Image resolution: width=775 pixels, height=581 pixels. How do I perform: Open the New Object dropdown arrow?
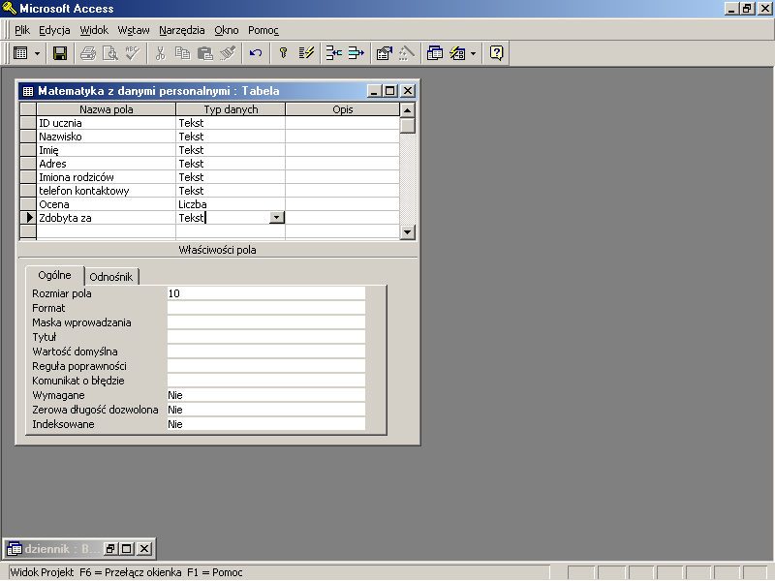[x=473, y=53]
